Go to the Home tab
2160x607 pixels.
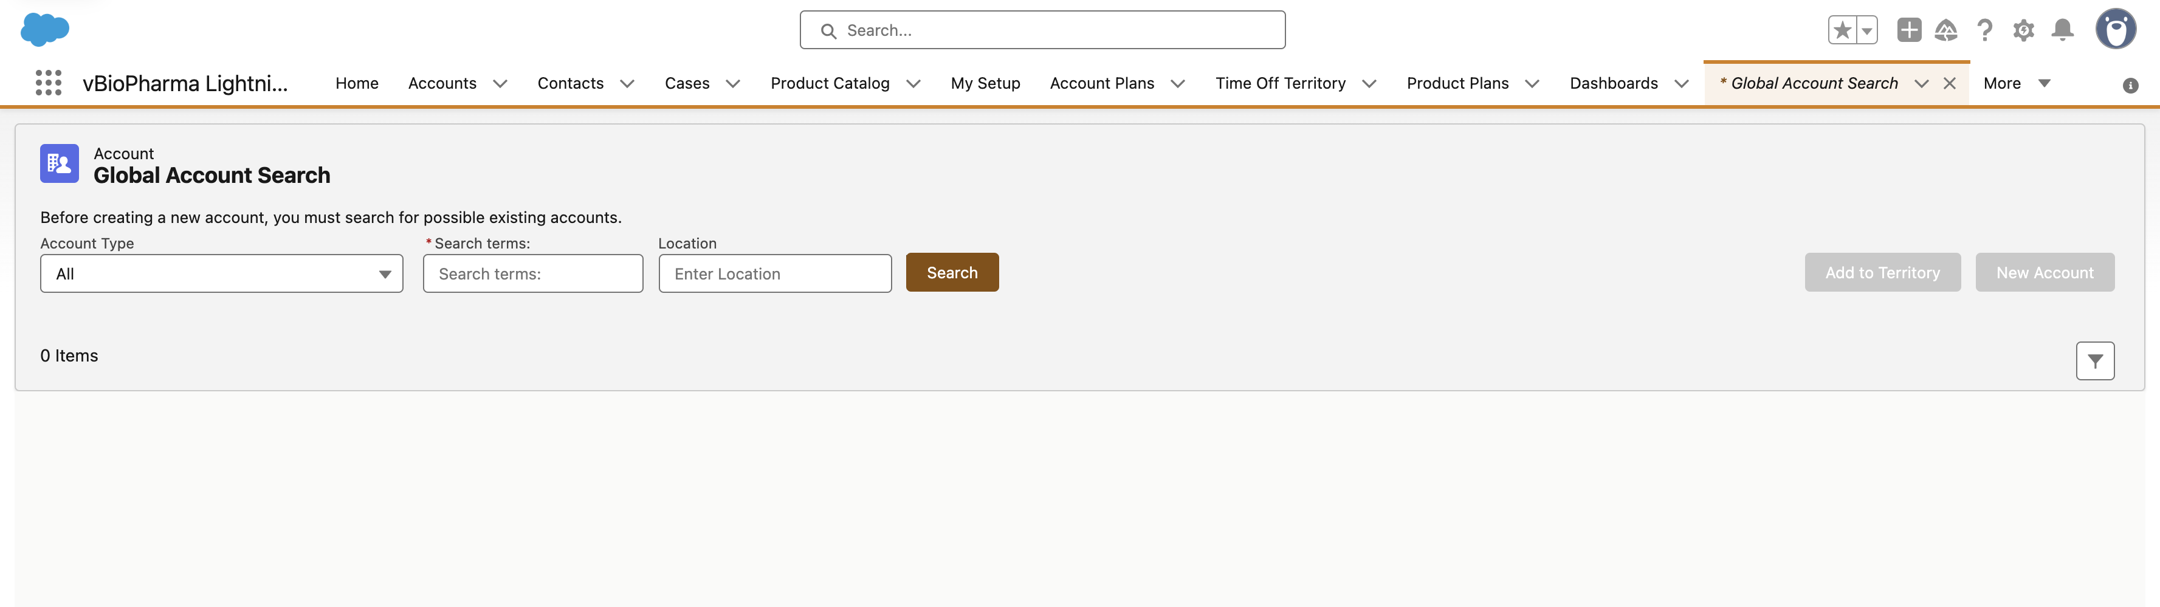tap(356, 83)
